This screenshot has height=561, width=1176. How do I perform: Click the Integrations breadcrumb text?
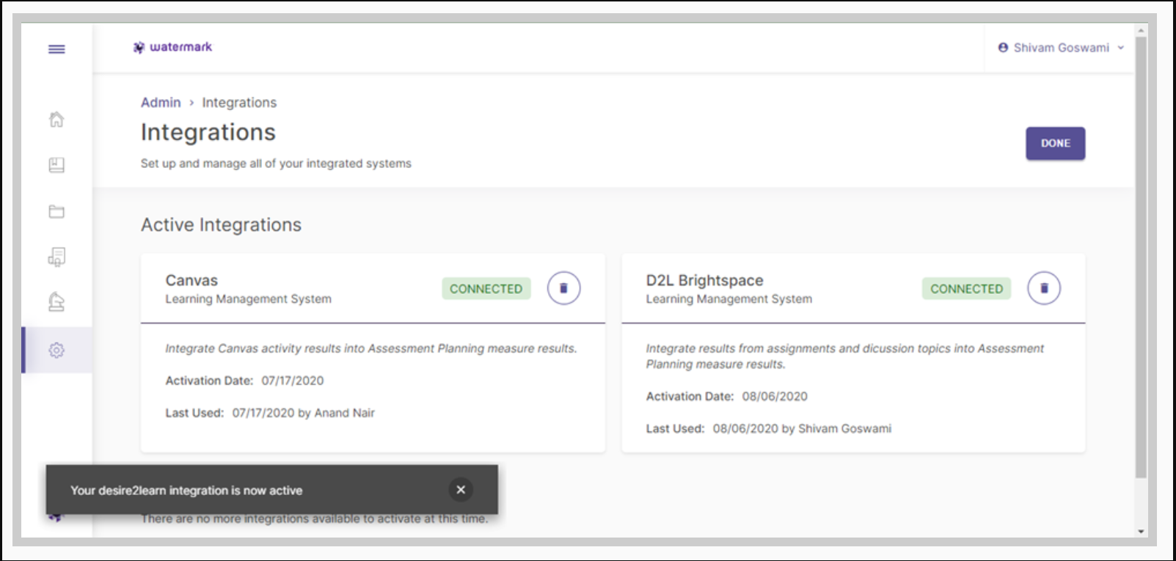coord(239,103)
